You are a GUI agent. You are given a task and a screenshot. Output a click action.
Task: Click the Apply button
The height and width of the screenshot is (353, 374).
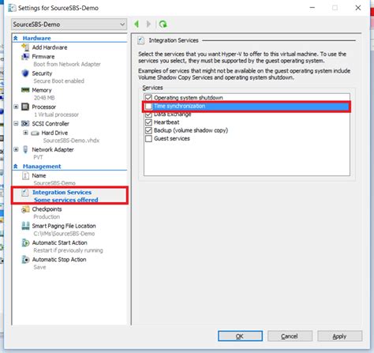pyautogui.click(x=339, y=336)
